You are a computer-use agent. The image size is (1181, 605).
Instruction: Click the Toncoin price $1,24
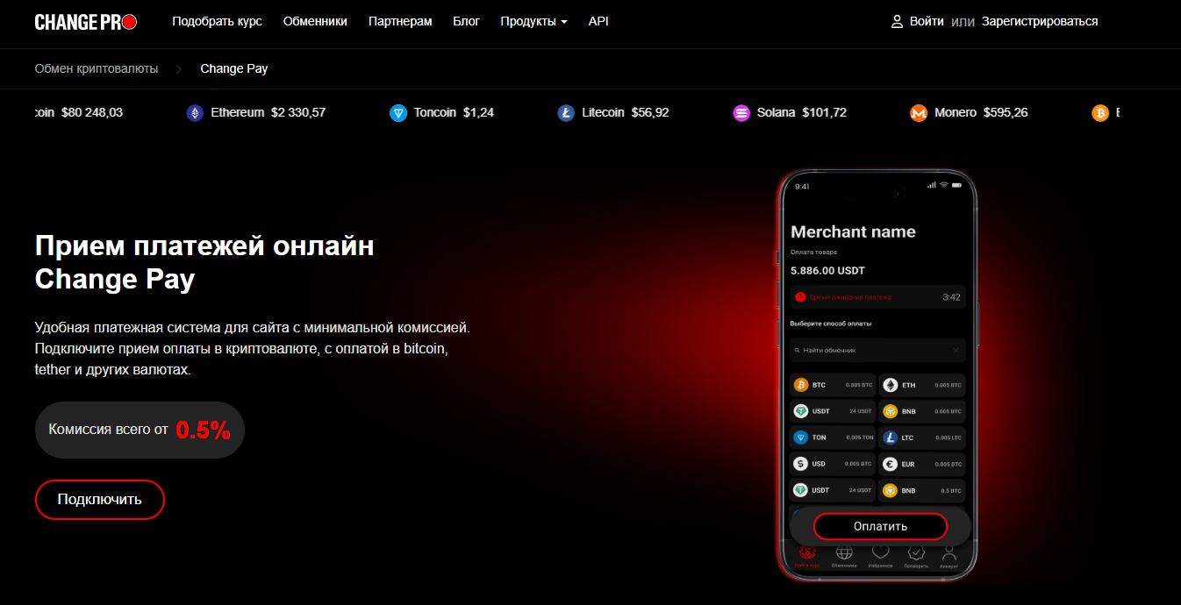pyautogui.click(x=478, y=113)
